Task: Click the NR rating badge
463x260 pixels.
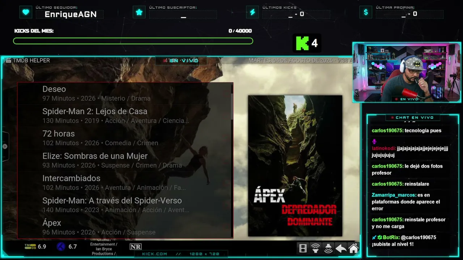Action: coord(136,247)
